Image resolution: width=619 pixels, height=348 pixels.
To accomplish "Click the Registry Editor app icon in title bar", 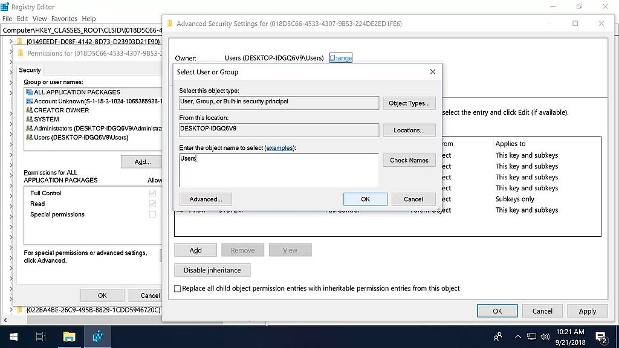I will click(5, 7).
